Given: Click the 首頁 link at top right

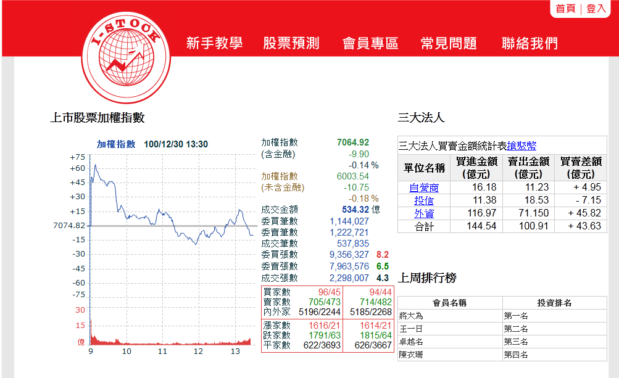Looking at the screenshot, I should click(565, 9).
